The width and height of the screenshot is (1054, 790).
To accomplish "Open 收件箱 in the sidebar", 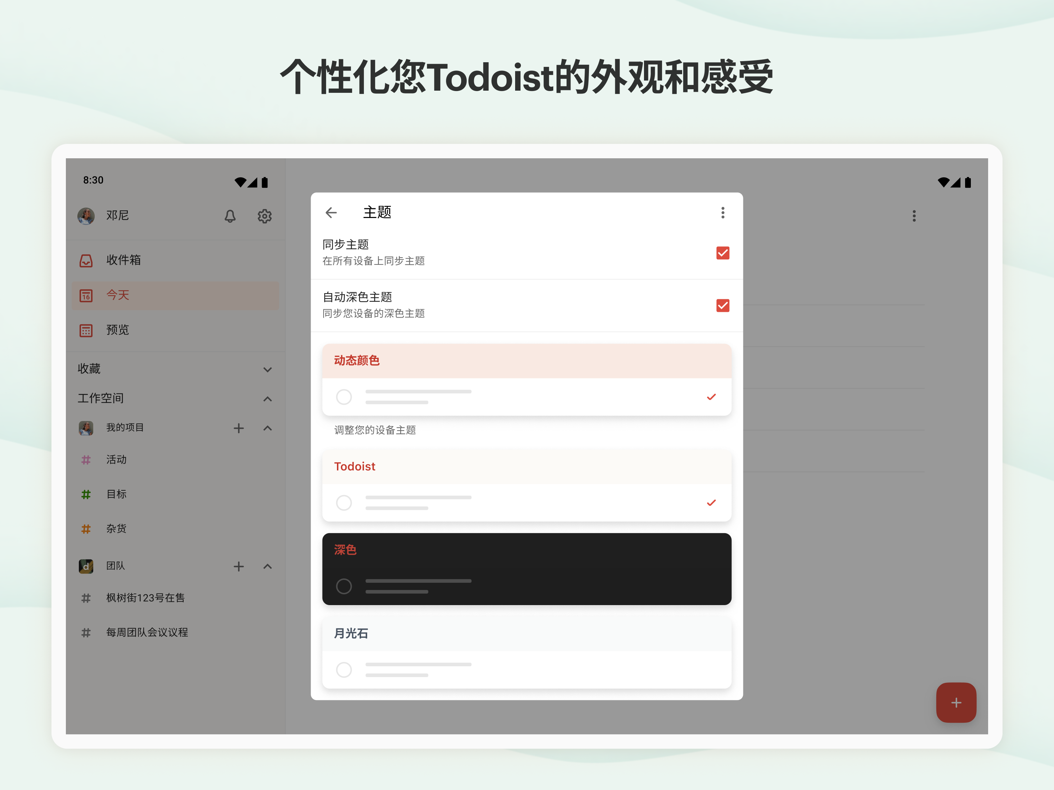I will coord(175,260).
